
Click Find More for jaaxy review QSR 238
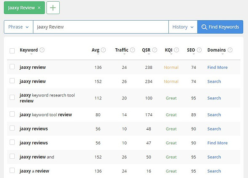218,68
